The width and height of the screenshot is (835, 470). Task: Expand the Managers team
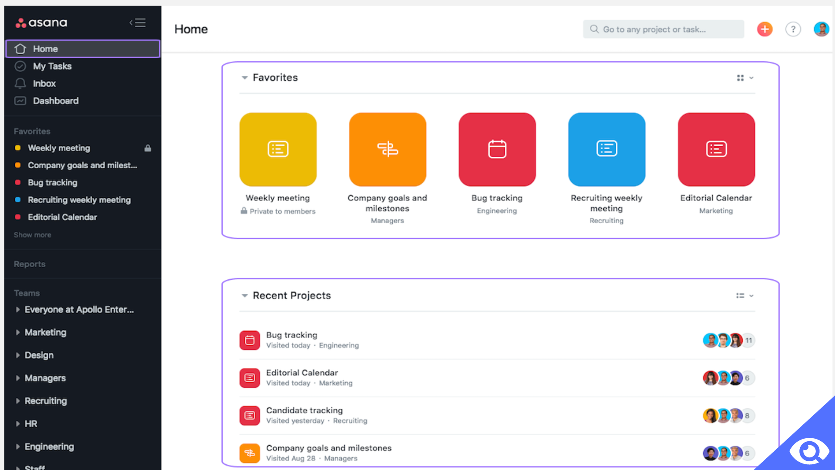(18, 378)
